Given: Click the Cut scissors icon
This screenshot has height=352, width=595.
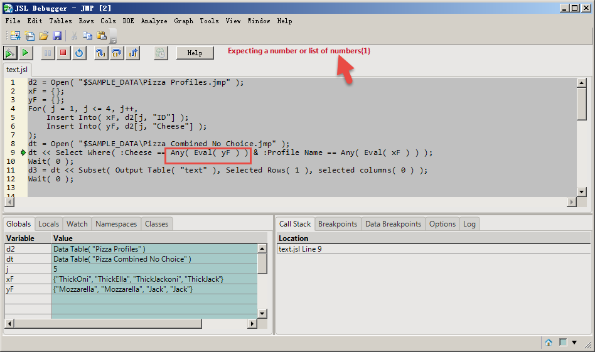Looking at the screenshot, I should pyautogui.click(x=74, y=36).
